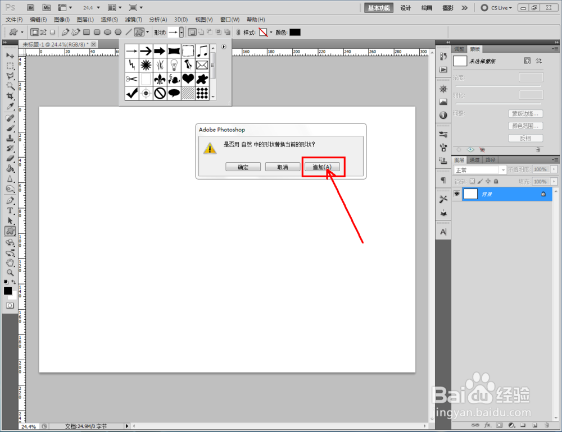This screenshot has height=432, width=562.
Task: Pick the speech bubble shape
Action: coord(174,93)
